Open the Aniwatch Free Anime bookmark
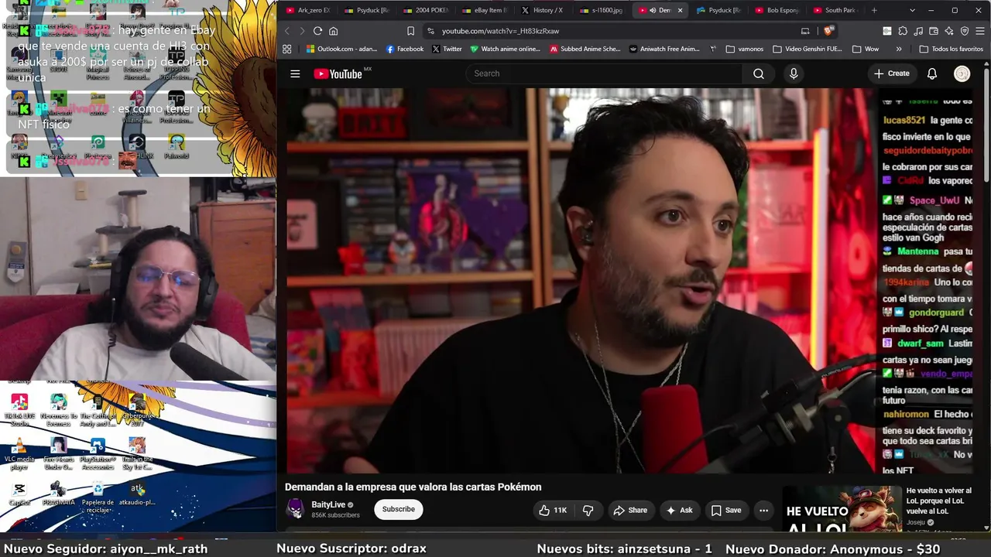Image resolution: width=991 pixels, height=557 pixels. click(x=664, y=49)
